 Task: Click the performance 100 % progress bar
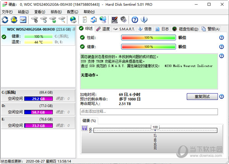pyautogui.click(x=148, y=38)
